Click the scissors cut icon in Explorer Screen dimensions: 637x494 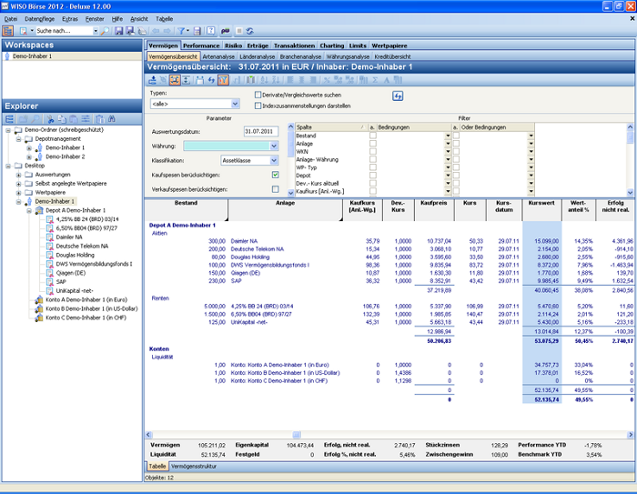50,119
